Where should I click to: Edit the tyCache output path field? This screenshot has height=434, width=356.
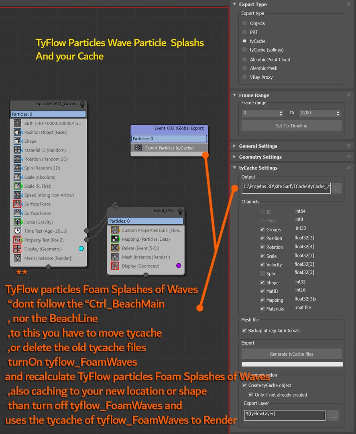click(286, 188)
